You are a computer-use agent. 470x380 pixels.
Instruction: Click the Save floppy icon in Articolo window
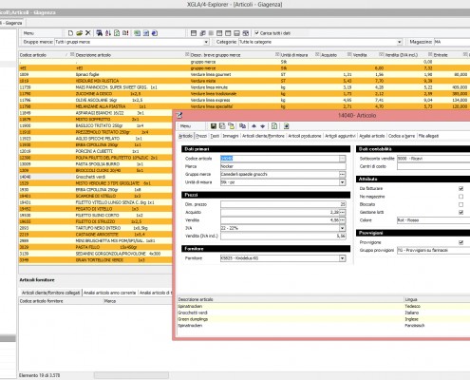click(x=214, y=126)
